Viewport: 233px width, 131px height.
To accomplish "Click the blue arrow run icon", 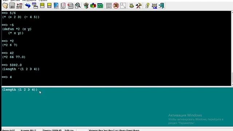I will tap(28, 6).
